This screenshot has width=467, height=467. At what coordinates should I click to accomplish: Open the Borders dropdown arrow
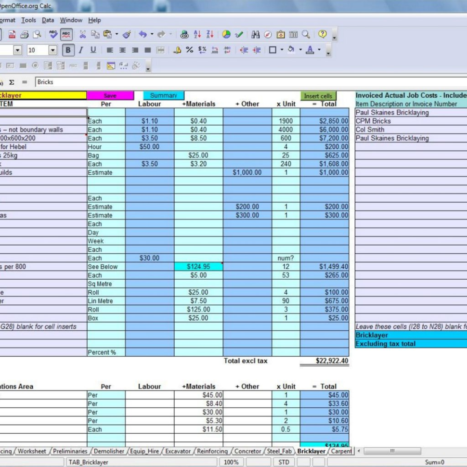282,50
